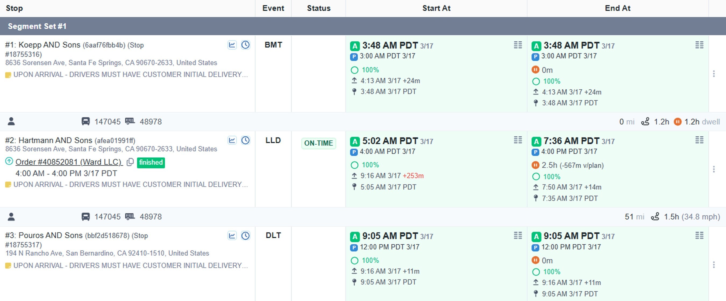Click the End At column header
Screen dimensions: 726x301
click(x=617, y=8)
